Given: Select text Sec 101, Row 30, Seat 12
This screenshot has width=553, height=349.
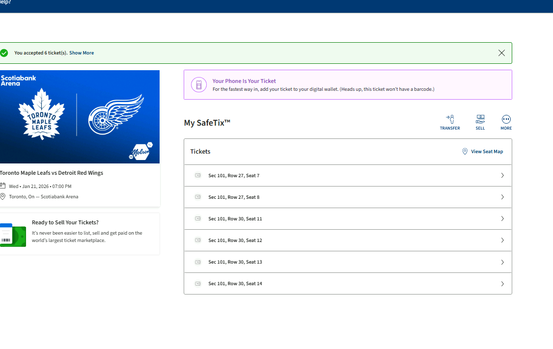Looking at the screenshot, I should [x=235, y=240].
